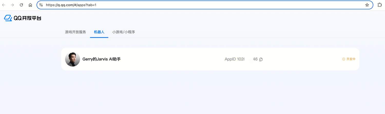The image size is (385, 114).
Task: Click the AppID number text
Action: tap(241, 59)
